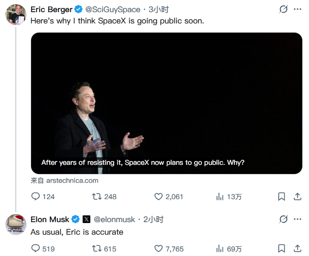Repost Elon Musk's reply with 615 reposts

(97, 248)
